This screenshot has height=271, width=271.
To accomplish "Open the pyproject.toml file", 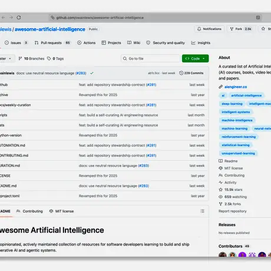I will coord(9,196).
